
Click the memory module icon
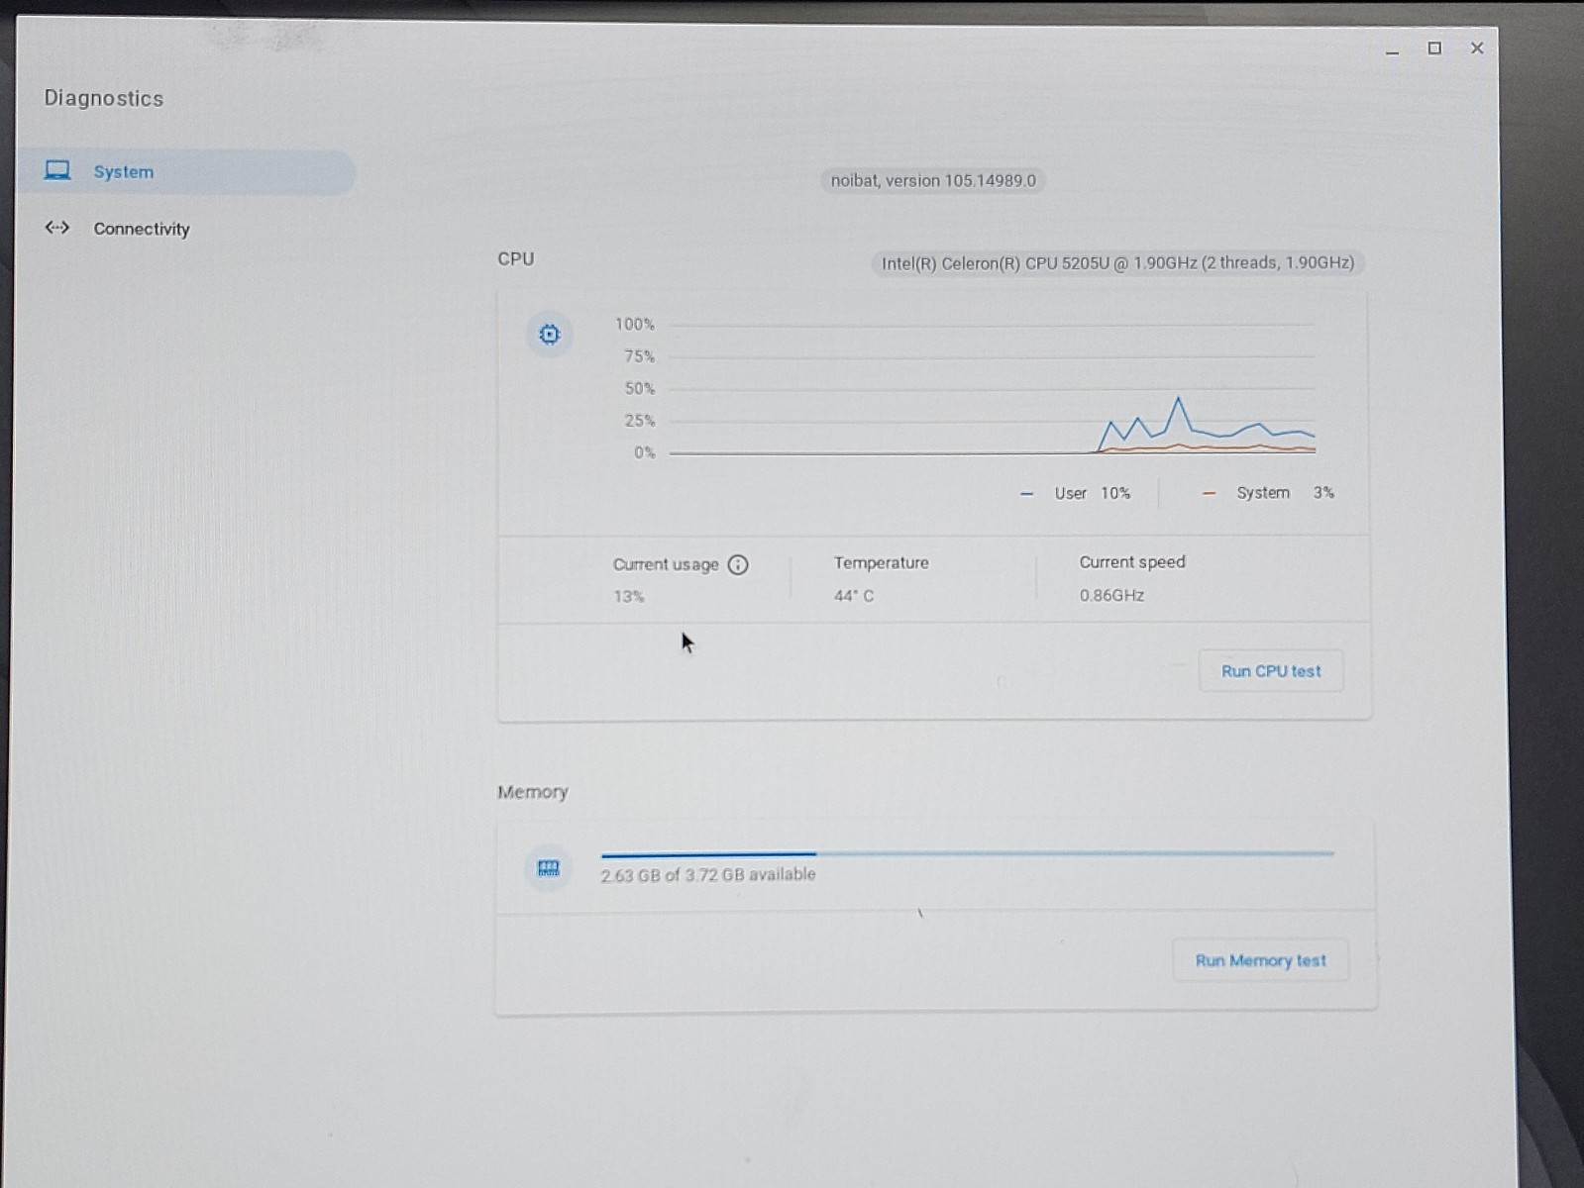click(548, 868)
